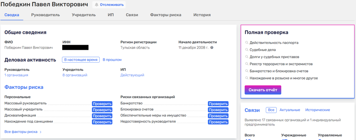Open the История tab
356x140 pixels.
[202, 15]
